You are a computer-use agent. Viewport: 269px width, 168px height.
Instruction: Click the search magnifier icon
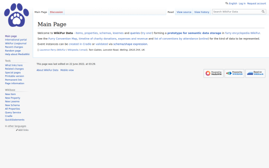[263, 12]
